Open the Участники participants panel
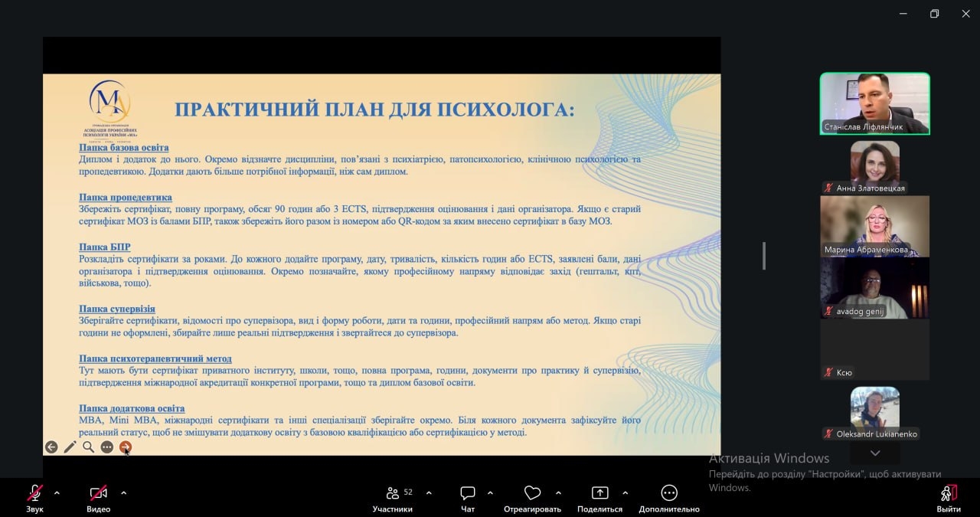The width and height of the screenshot is (980, 517). 393,498
